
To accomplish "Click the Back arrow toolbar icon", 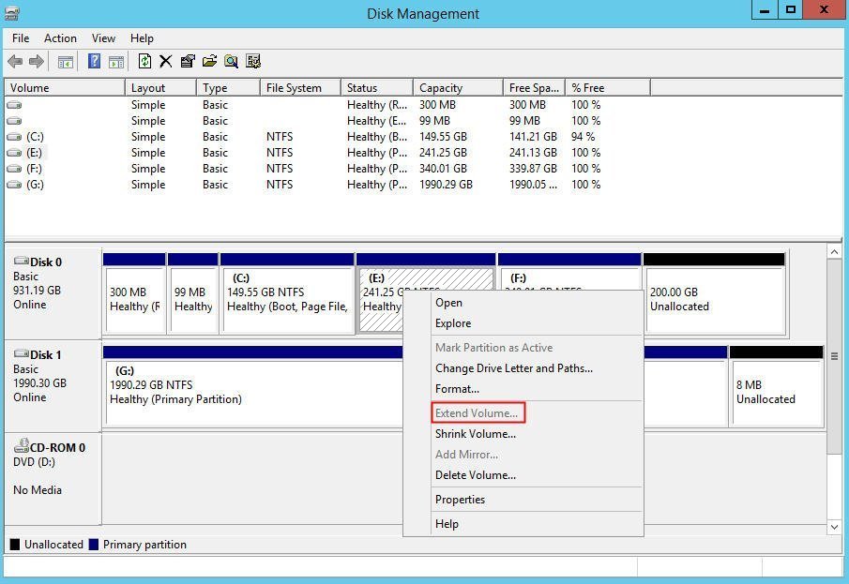I will [x=15, y=62].
